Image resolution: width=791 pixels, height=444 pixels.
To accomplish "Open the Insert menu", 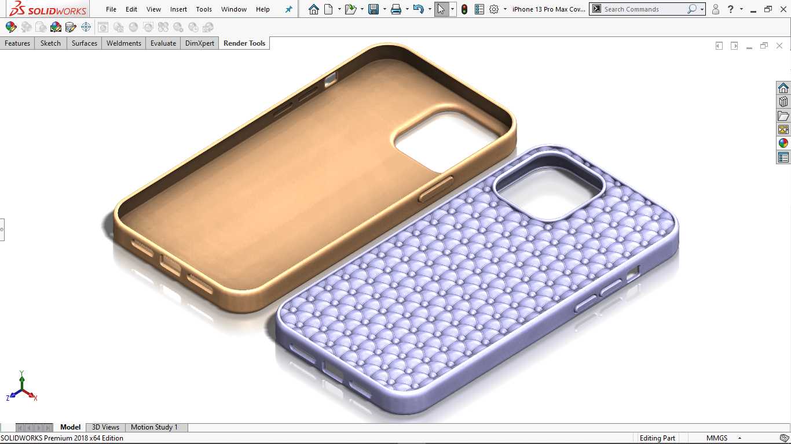I will pyautogui.click(x=178, y=9).
